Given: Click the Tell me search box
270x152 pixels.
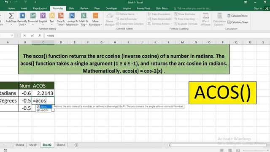Looking at the screenshot, I should click(x=192, y=8).
